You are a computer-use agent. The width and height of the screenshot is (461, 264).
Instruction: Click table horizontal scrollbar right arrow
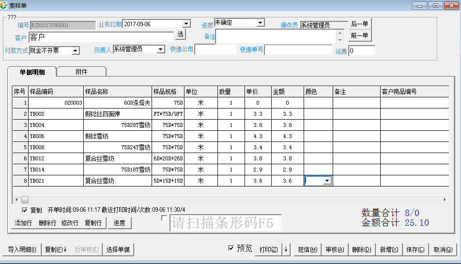pos(445,200)
